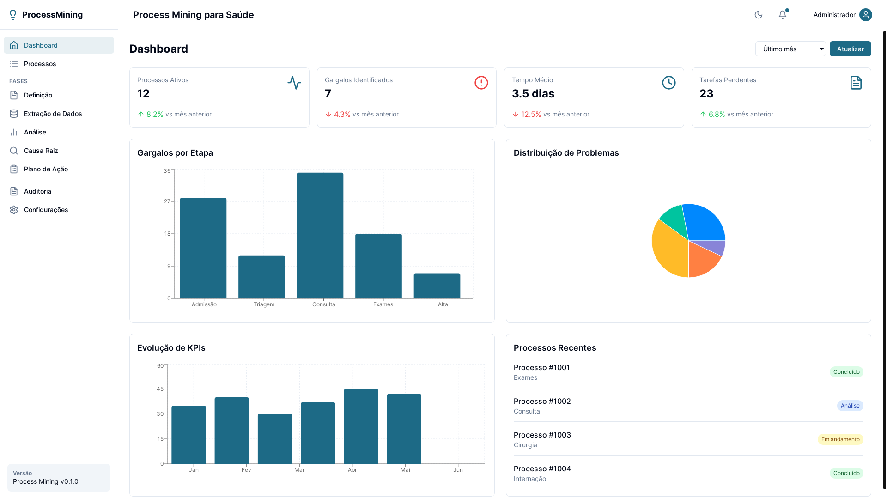Screen dimensions: 887x499
Task: Click the 3.5 dias value
Action: pos(533,94)
